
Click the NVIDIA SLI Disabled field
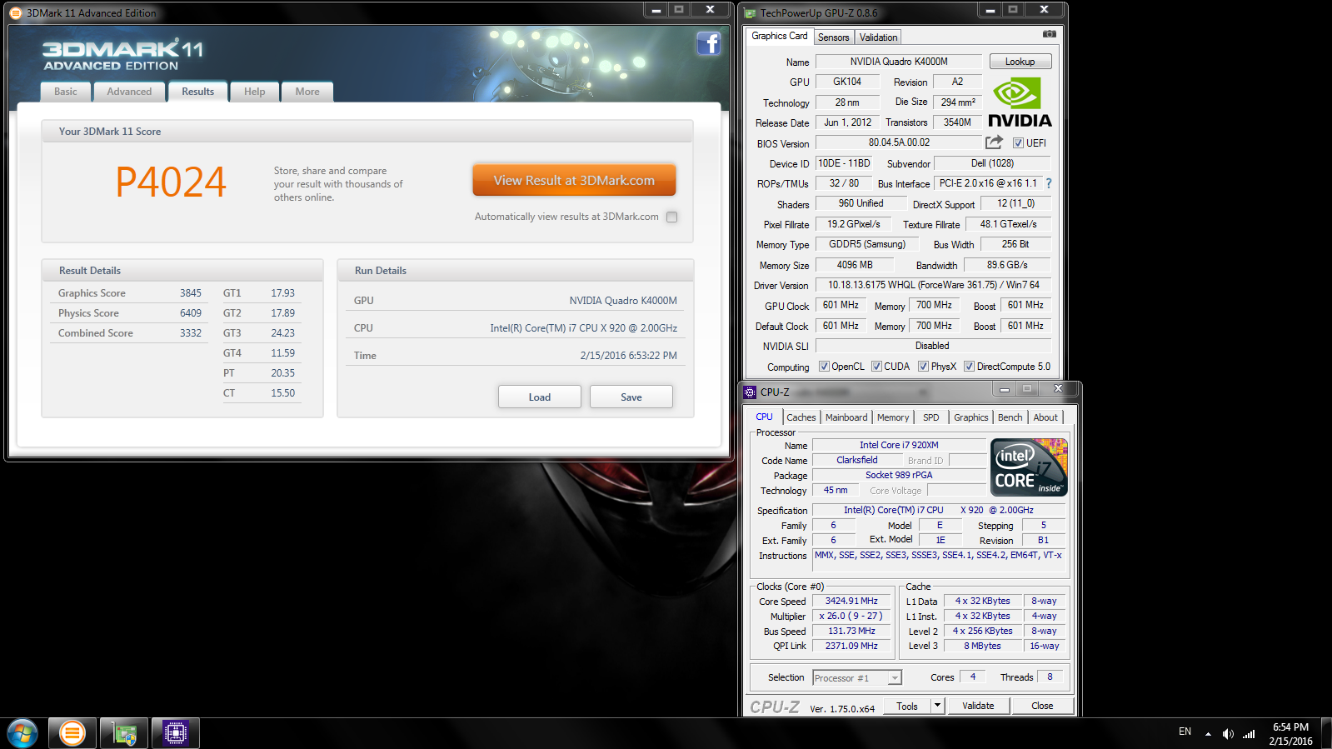tap(933, 346)
